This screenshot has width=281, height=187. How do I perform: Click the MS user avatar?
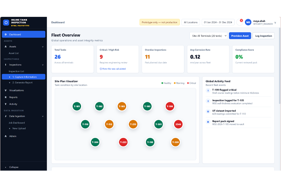tap(248, 22)
